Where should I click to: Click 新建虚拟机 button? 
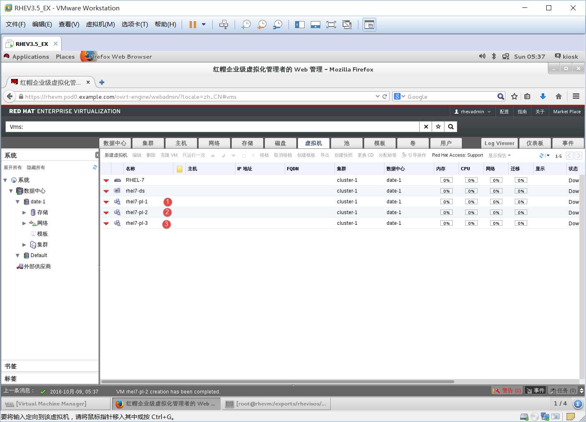pyautogui.click(x=116, y=155)
